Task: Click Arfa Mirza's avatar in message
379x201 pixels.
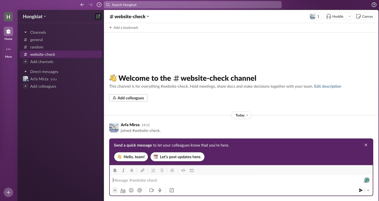Action: [x=114, y=127]
